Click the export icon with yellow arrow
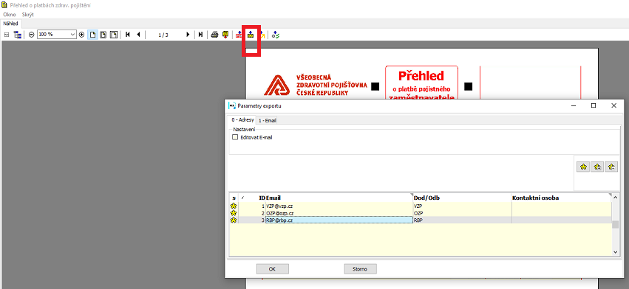Image resolution: width=629 pixels, height=289 pixels. pos(262,35)
